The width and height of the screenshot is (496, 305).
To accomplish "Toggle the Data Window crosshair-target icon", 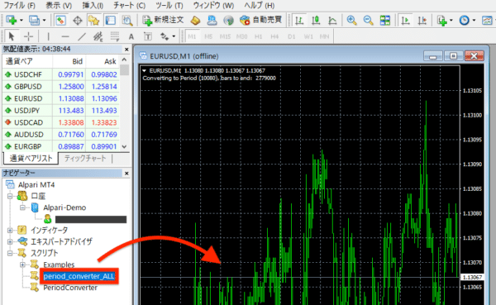I will pos(78,20).
